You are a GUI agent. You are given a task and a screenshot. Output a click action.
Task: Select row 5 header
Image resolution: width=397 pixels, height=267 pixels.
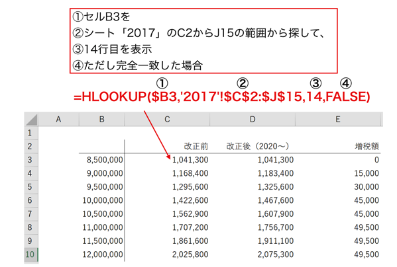(x=31, y=187)
